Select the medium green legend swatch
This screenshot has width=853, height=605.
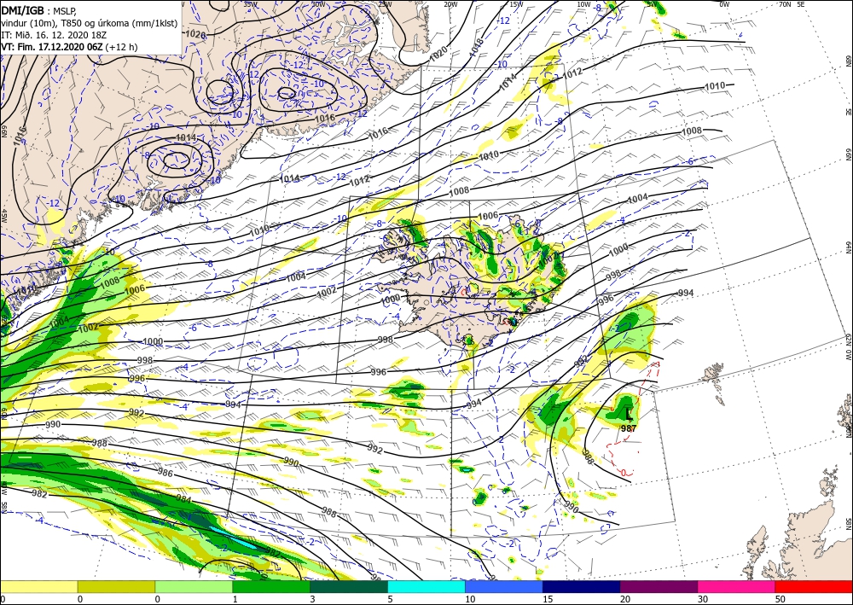[x=271, y=586]
